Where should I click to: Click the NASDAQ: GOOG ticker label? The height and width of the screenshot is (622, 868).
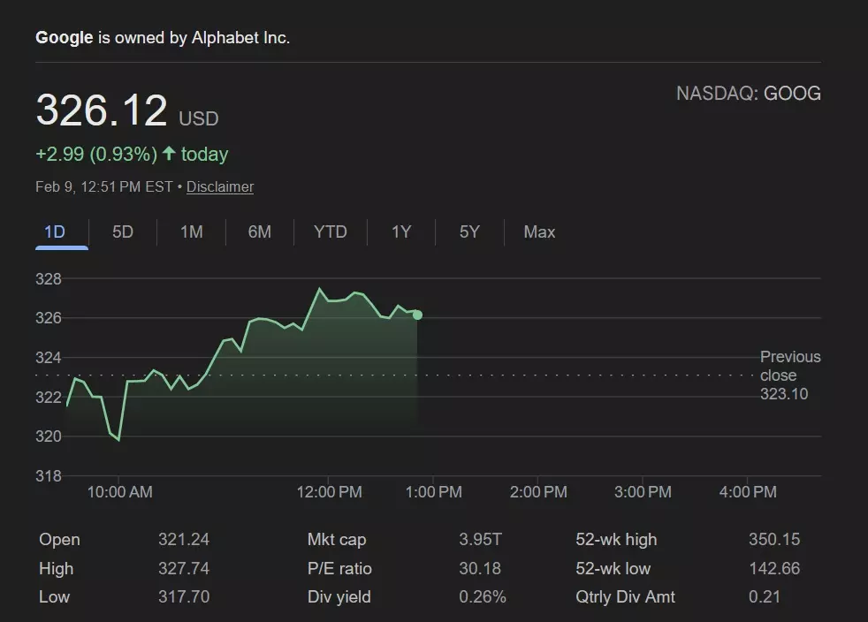click(749, 93)
